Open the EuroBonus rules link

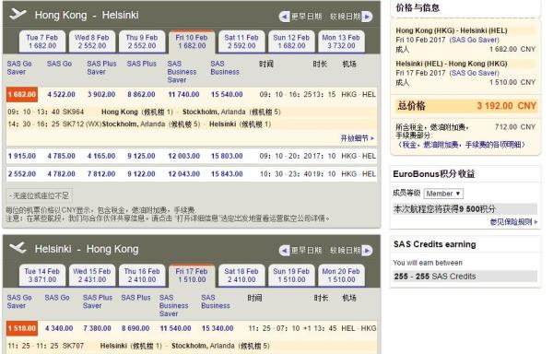point(513,222)
